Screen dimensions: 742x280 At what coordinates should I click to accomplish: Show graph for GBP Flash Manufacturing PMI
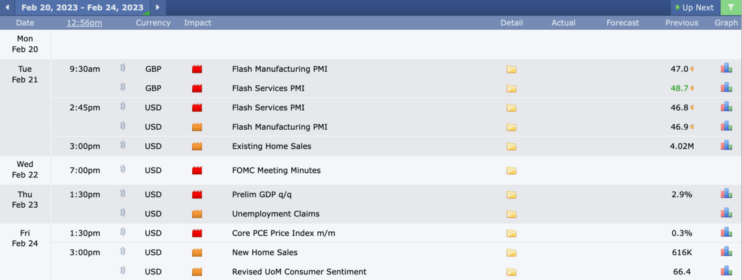(726, 69)
